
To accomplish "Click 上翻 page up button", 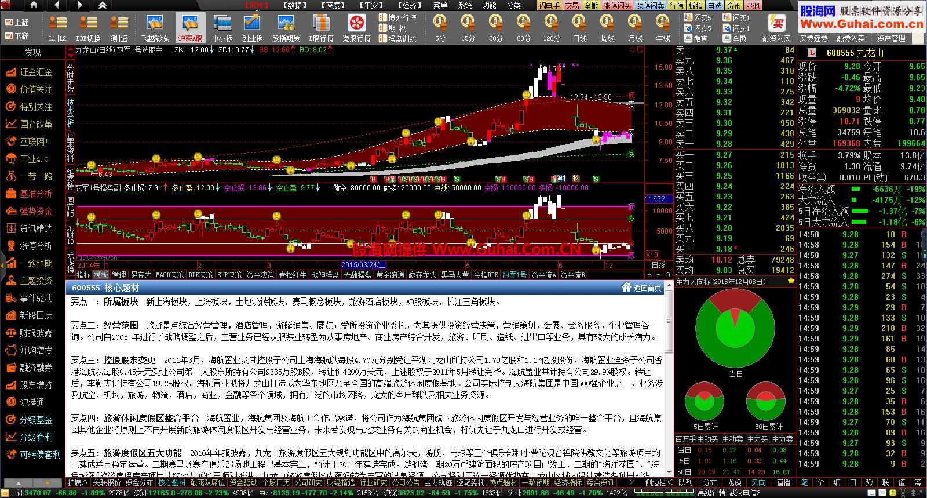I will [17, 22].
